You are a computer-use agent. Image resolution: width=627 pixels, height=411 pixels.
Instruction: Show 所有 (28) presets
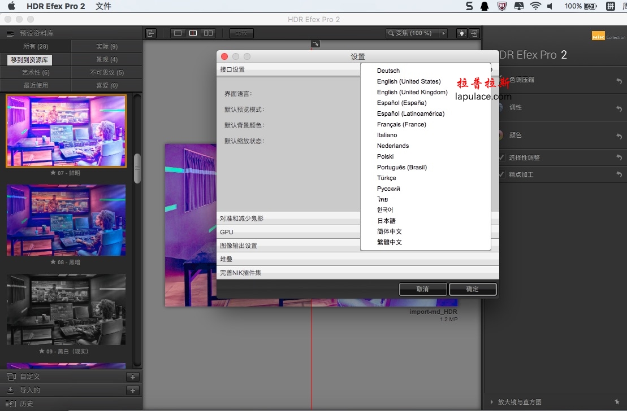36,46
